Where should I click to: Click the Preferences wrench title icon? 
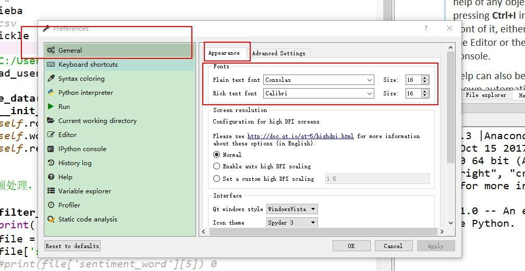[46, 29]
